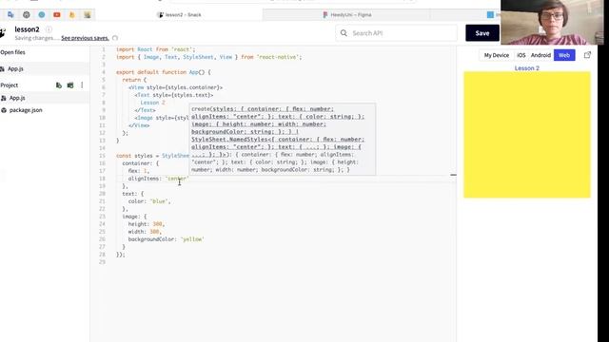Switch to the Figma browser tab
This screenshot has height=342, width=609.
click(347, 15)
